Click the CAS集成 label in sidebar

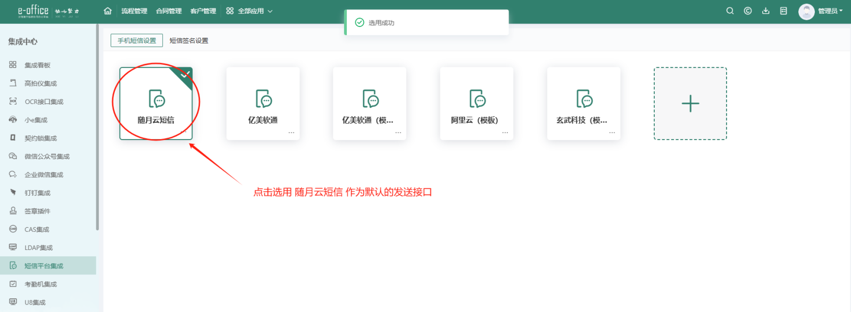pos(37,229)
